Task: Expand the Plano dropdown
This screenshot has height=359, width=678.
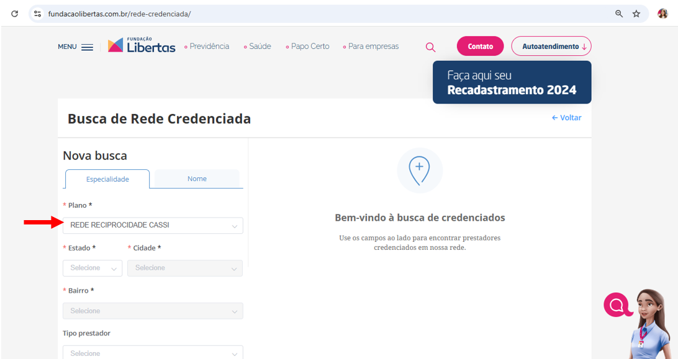Action: 153,226
